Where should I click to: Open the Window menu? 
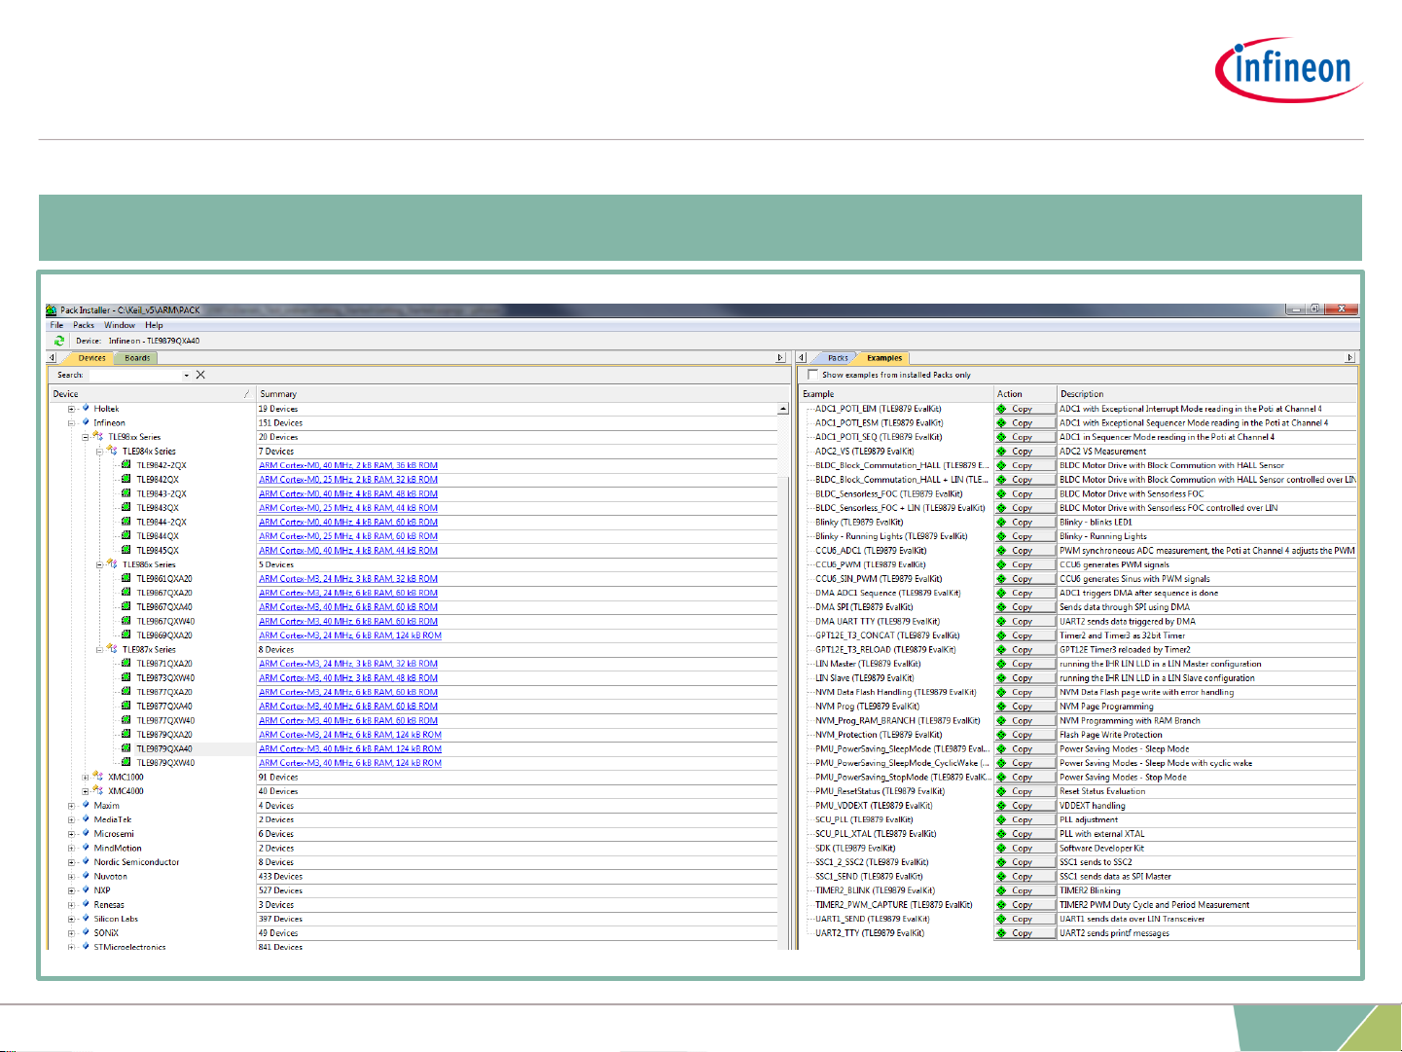point(120,325)
